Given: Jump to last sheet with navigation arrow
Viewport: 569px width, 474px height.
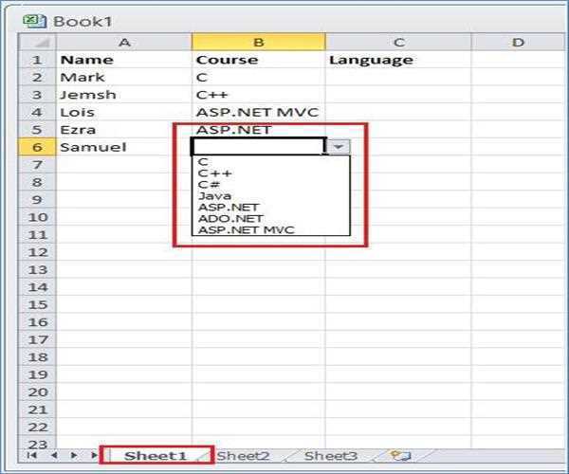Looking at the screenshot, I should (x=93, y=456).
